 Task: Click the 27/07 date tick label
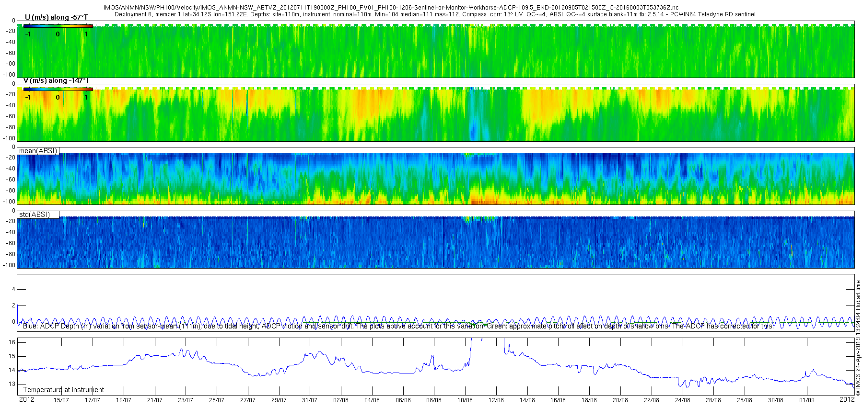pyautogui.click(x=248, y=400)
